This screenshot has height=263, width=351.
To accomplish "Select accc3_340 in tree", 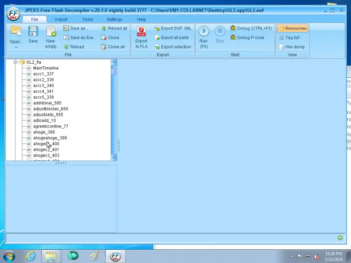I will point(44,85).
